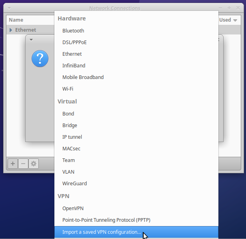Select the Wi-Fi option
Screen dimensions: 246x239
[x=68, y=89]
